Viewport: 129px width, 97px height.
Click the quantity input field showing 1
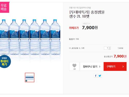106,48
